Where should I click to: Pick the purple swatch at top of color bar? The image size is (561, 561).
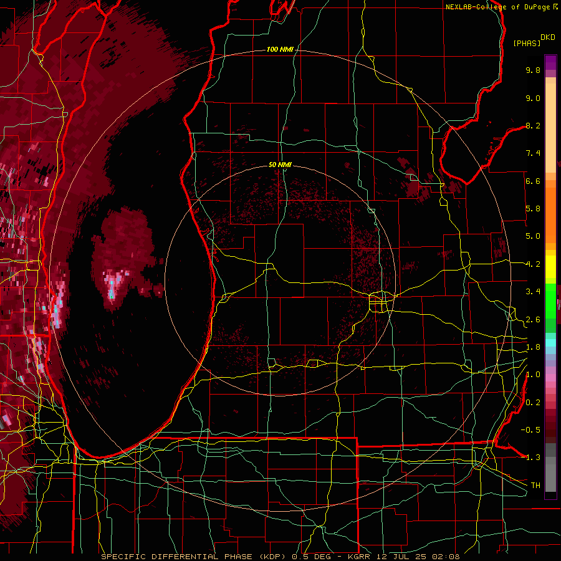(x=550, y=62)
